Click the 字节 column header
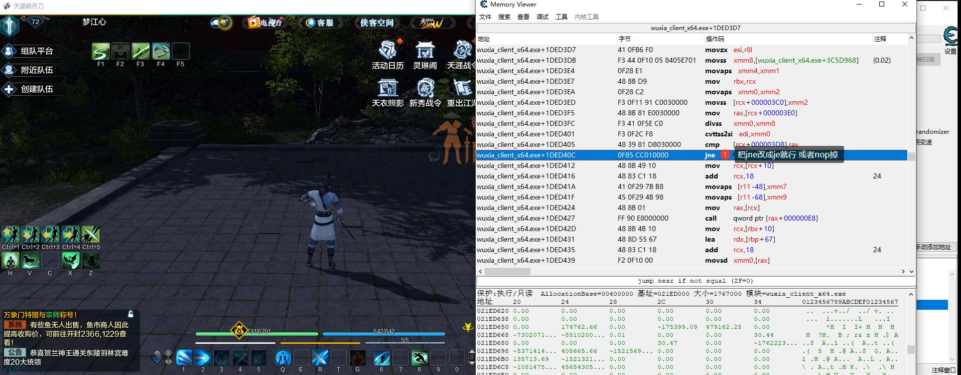Screen dimensions: 961x375 (660, 39)
